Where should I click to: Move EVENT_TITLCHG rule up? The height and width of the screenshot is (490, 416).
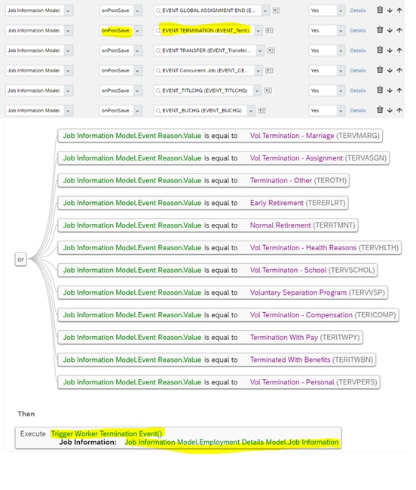coord(399,90)
